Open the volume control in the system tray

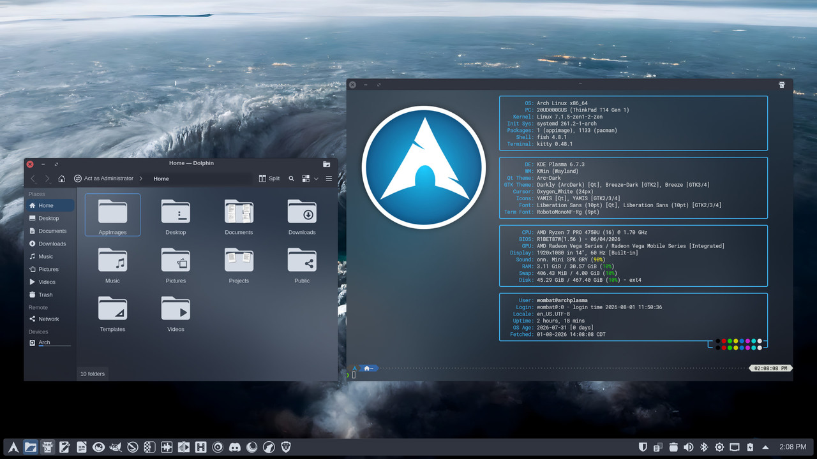tap(689, 448)
